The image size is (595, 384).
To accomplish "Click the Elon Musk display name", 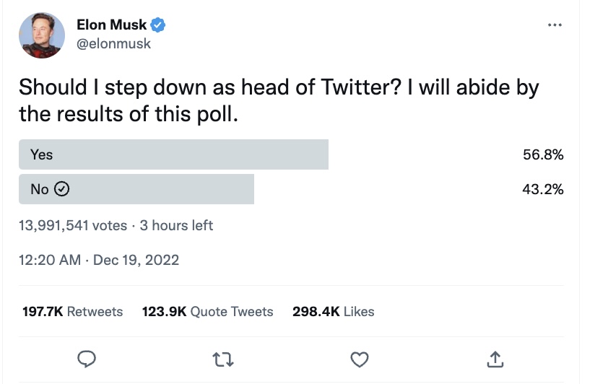I will pos(111,25).
